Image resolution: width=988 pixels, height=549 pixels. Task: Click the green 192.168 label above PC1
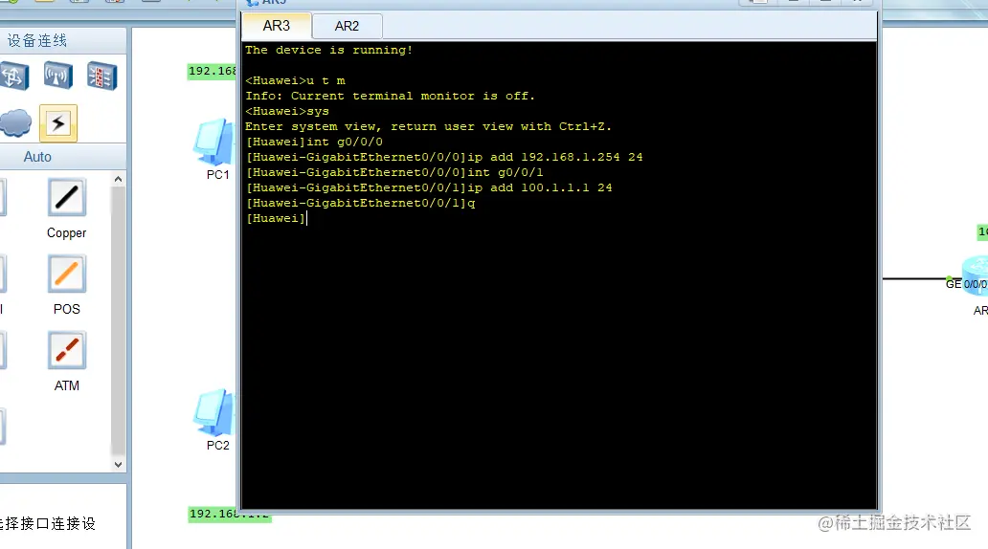coord(213,71)
